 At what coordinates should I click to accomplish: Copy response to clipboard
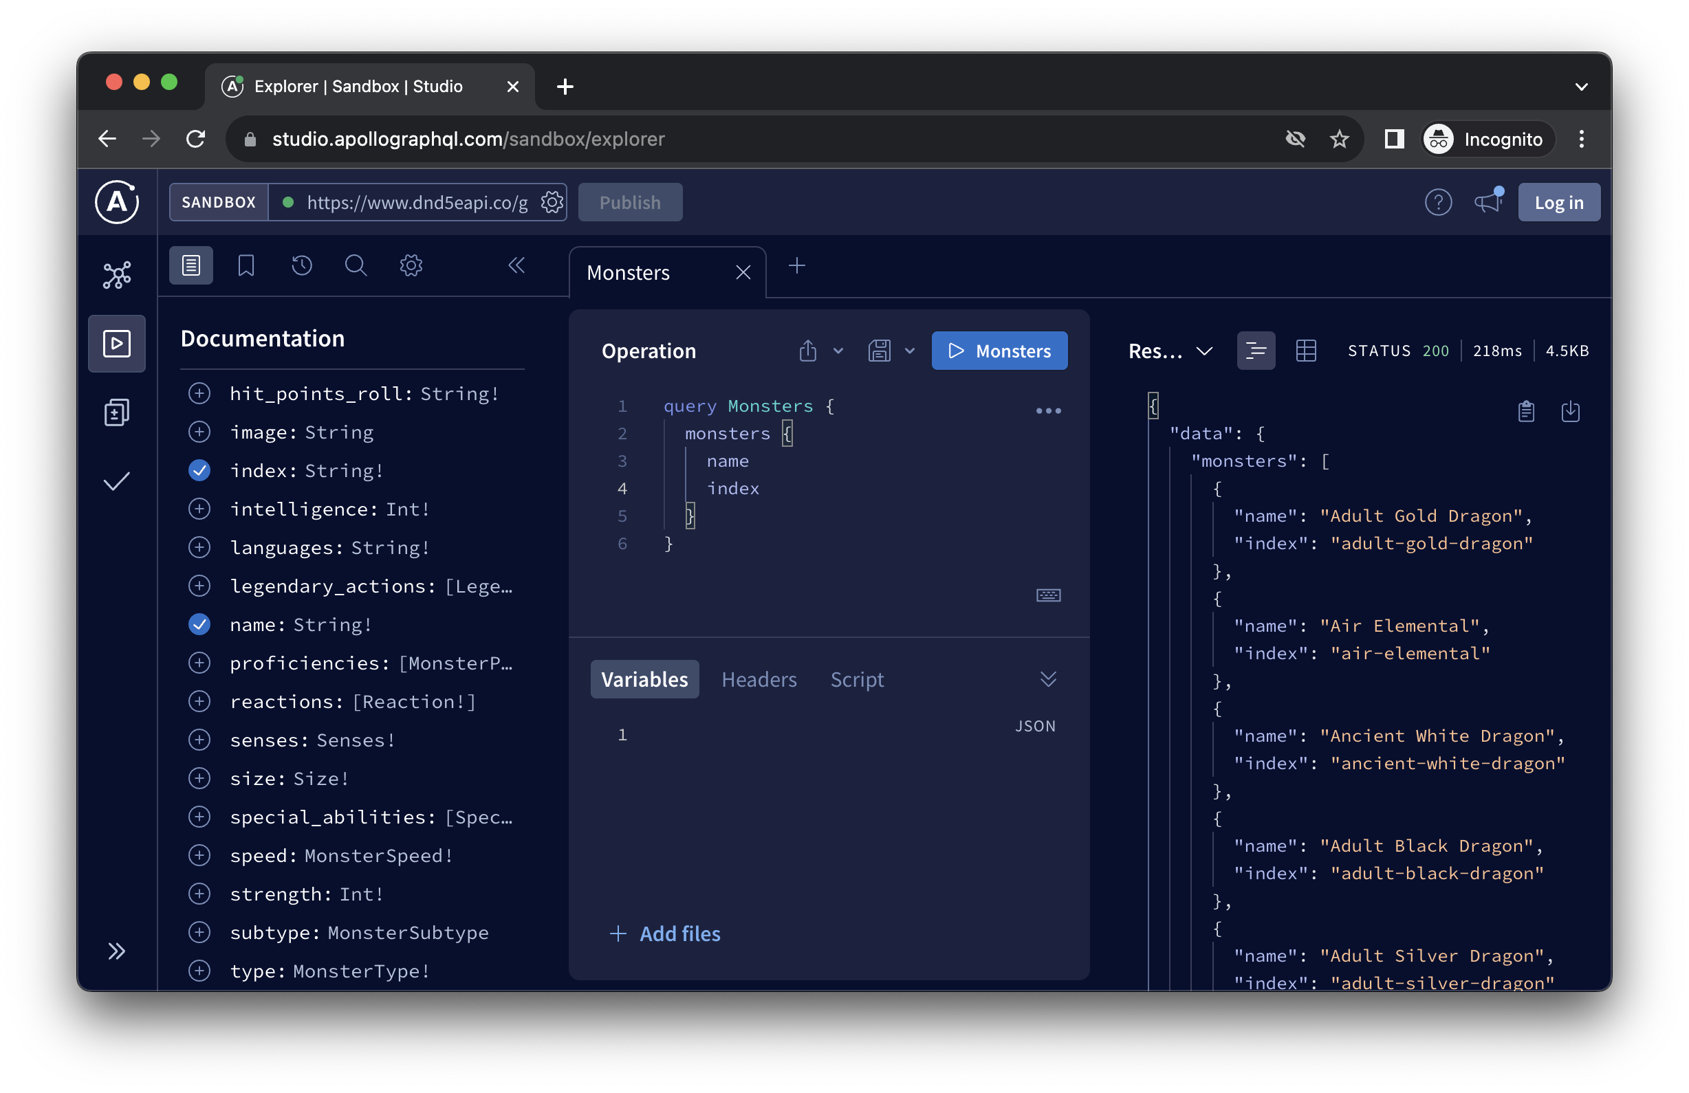tap(1527, 411)
